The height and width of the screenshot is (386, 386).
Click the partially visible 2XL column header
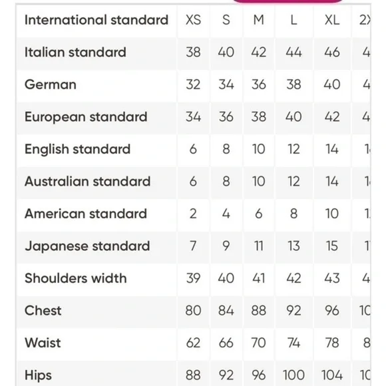(365, 20)
